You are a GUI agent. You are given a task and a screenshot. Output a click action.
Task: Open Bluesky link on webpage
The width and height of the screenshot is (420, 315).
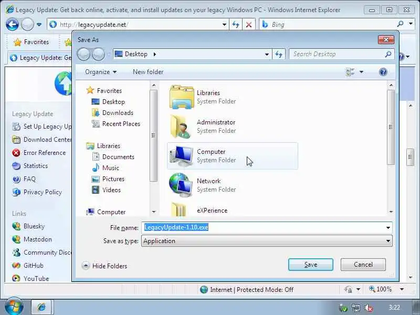(x=28, y=226)
